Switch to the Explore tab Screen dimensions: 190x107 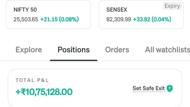click(x=29, y=50)
